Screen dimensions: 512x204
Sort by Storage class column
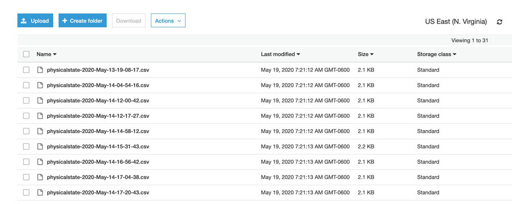click(437, 55)
